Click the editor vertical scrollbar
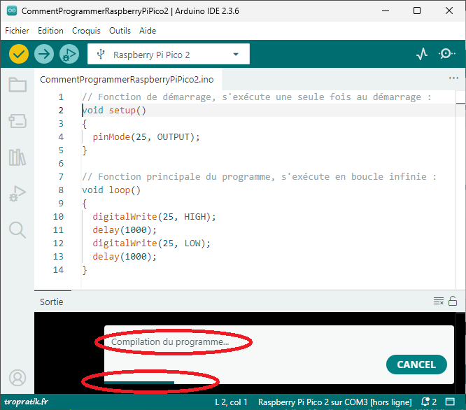 pos(460,190)
